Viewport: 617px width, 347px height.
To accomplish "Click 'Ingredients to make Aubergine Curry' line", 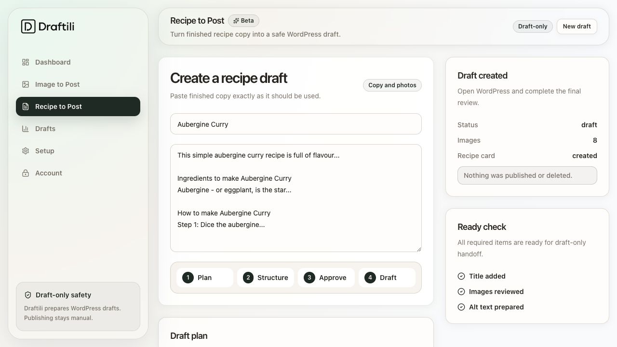I will (x=234, y=178).
